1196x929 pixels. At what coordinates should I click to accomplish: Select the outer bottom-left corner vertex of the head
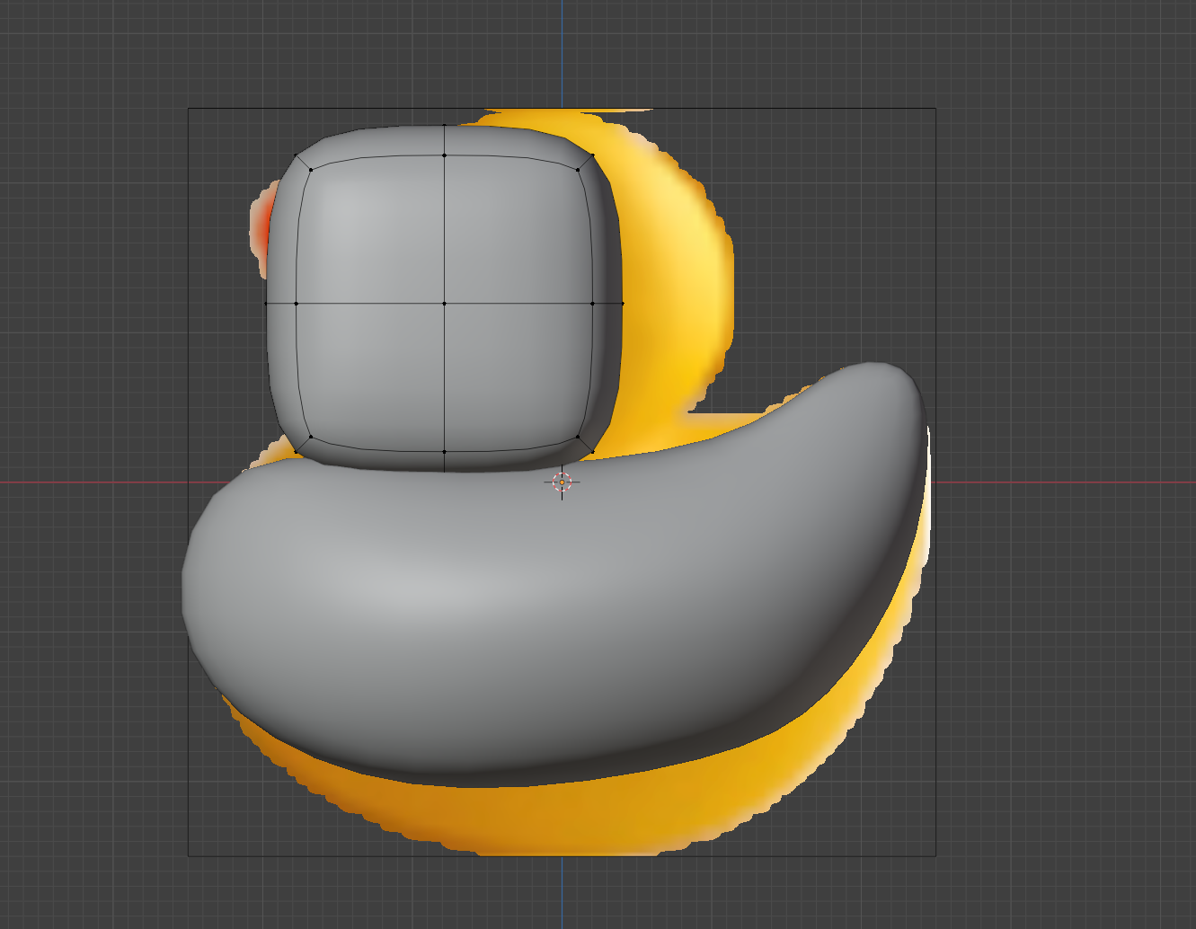point(296,452)
